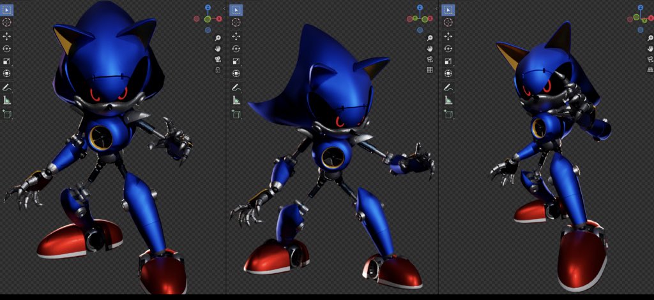
Task: Toggle camera view in right viewport
Action: click(650, 59)
